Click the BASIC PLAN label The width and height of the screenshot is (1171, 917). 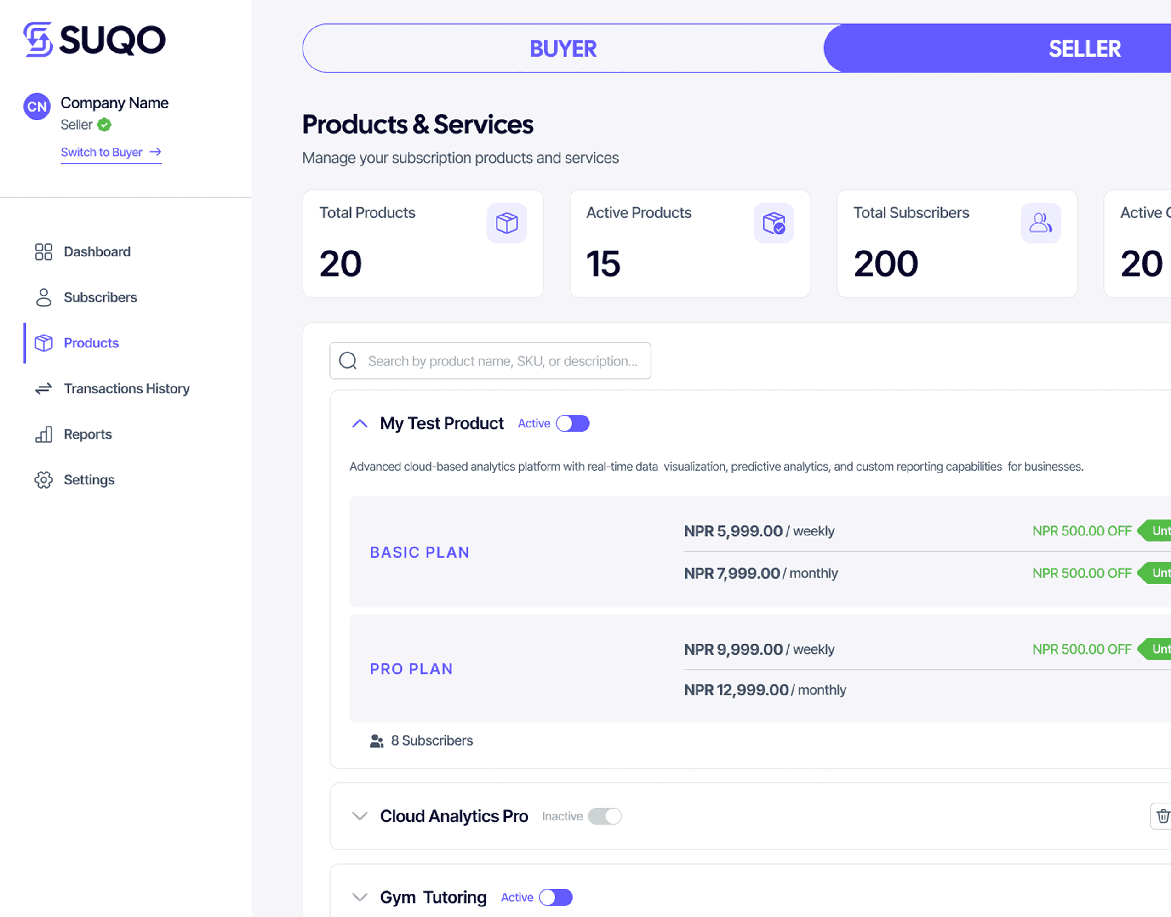pos(420,552)
